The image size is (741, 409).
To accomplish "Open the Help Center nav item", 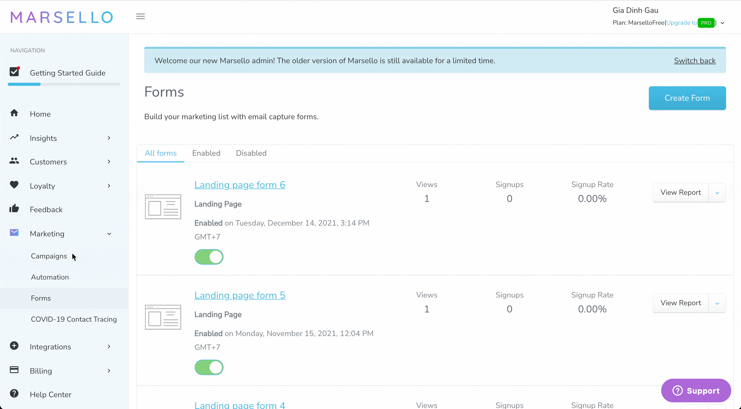I will point(51,395).
